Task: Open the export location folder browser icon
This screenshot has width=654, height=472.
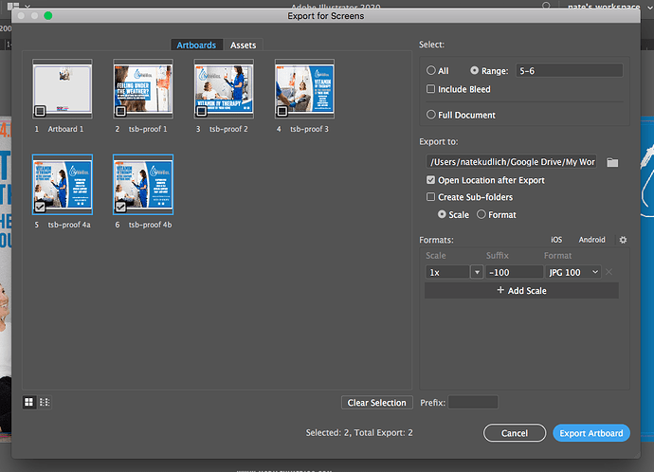Action: (612, 162)
